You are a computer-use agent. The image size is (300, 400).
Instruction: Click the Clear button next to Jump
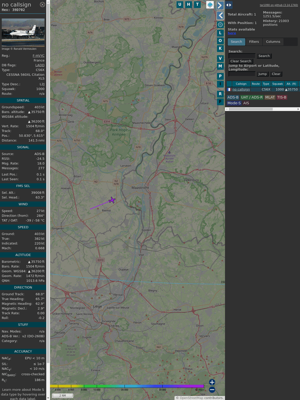tap(276, 74)
